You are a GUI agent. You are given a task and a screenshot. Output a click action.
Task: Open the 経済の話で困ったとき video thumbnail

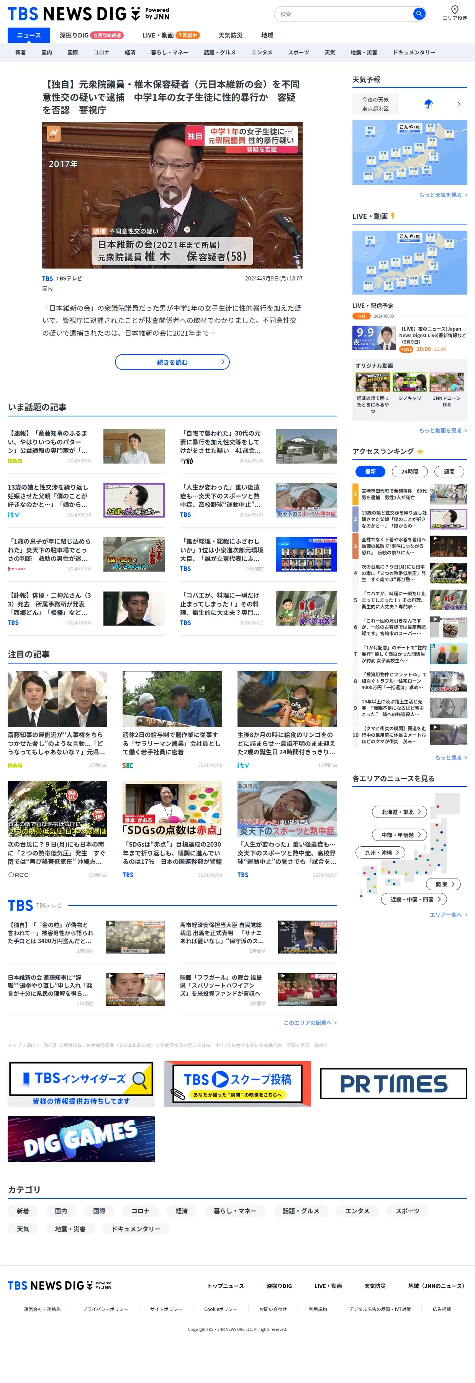point(372,382)
